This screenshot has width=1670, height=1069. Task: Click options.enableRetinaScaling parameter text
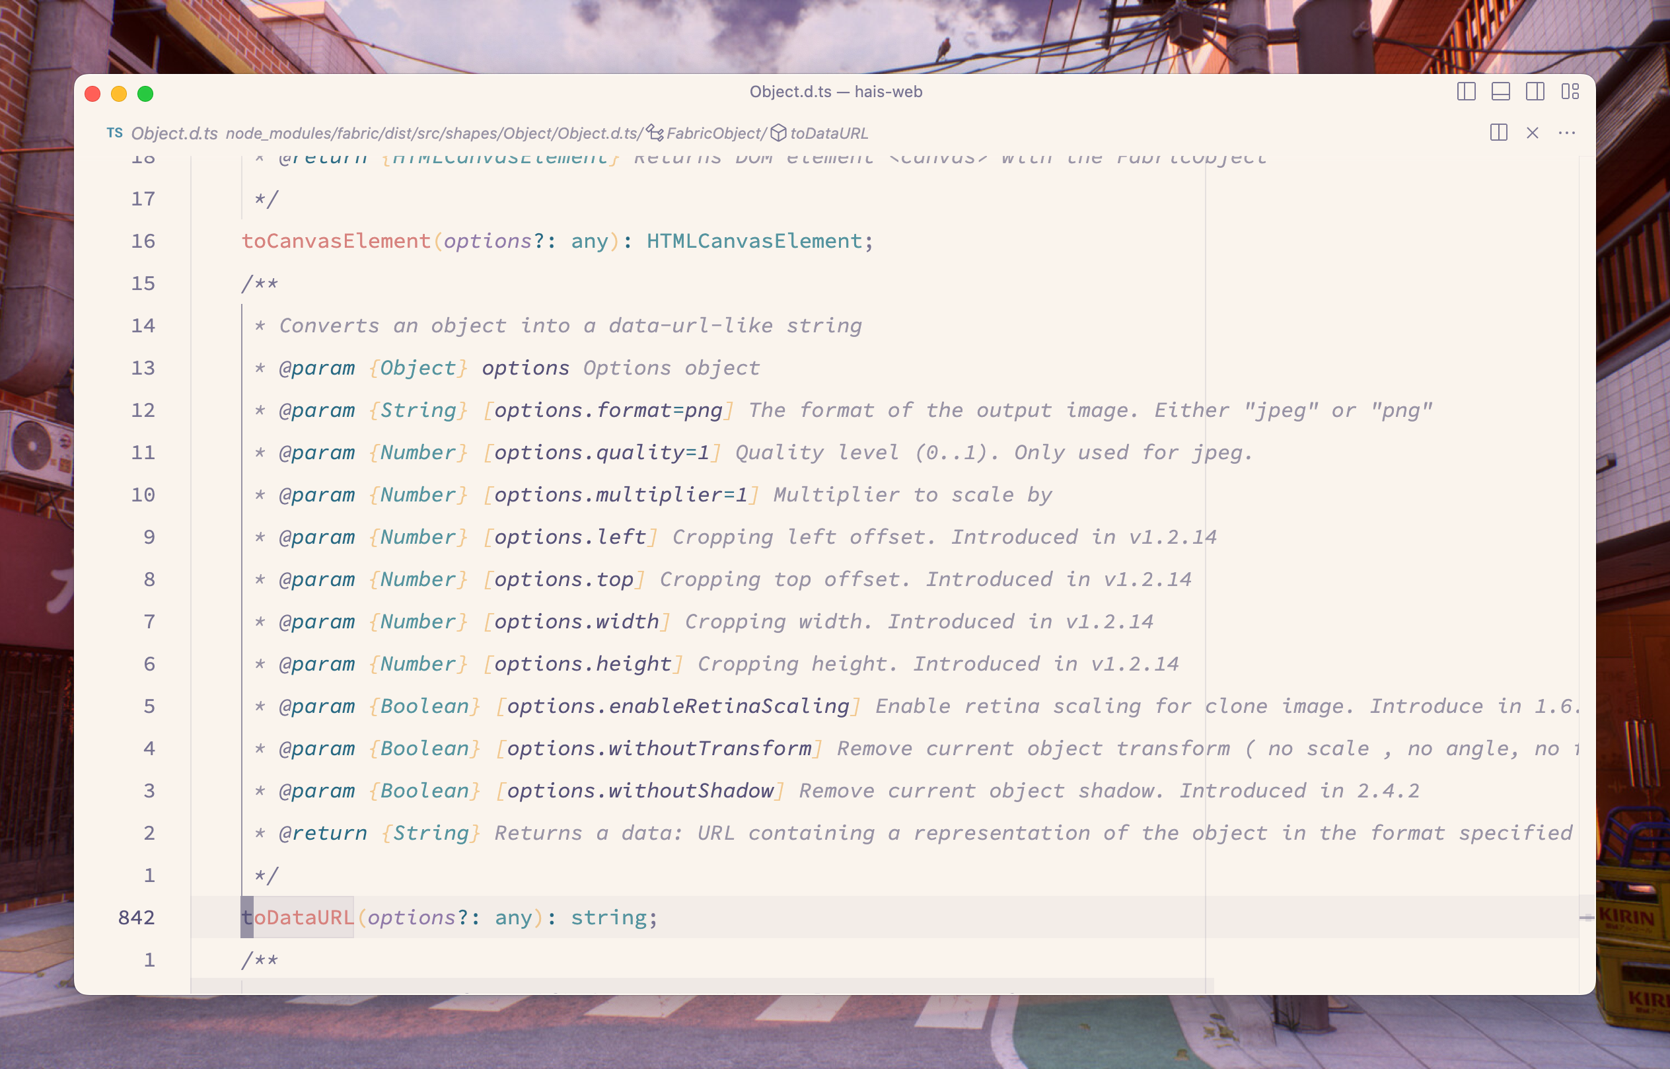[678, 706]
